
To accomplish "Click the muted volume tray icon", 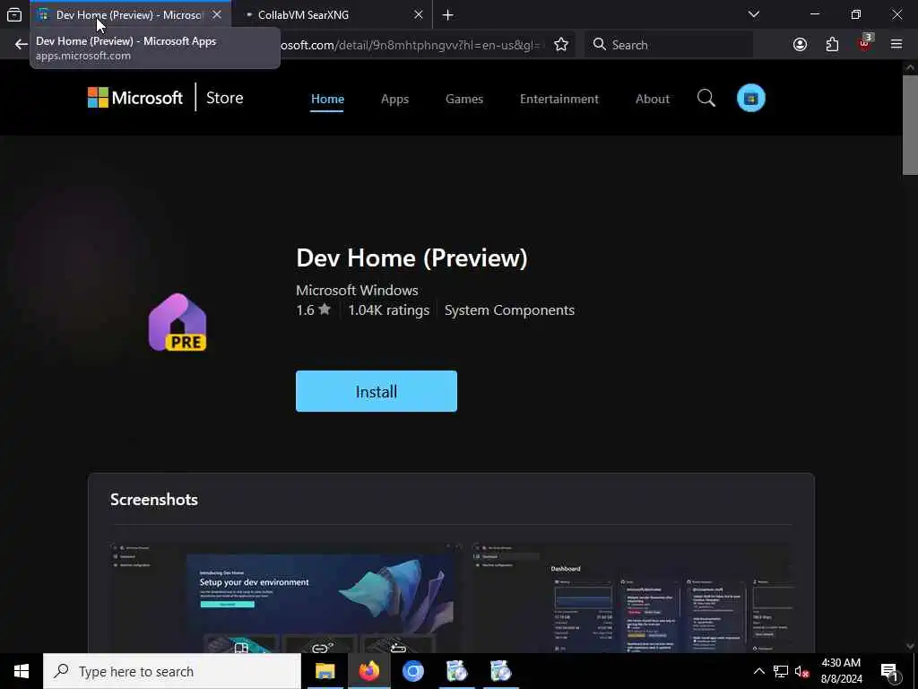I will coord(802,671).
